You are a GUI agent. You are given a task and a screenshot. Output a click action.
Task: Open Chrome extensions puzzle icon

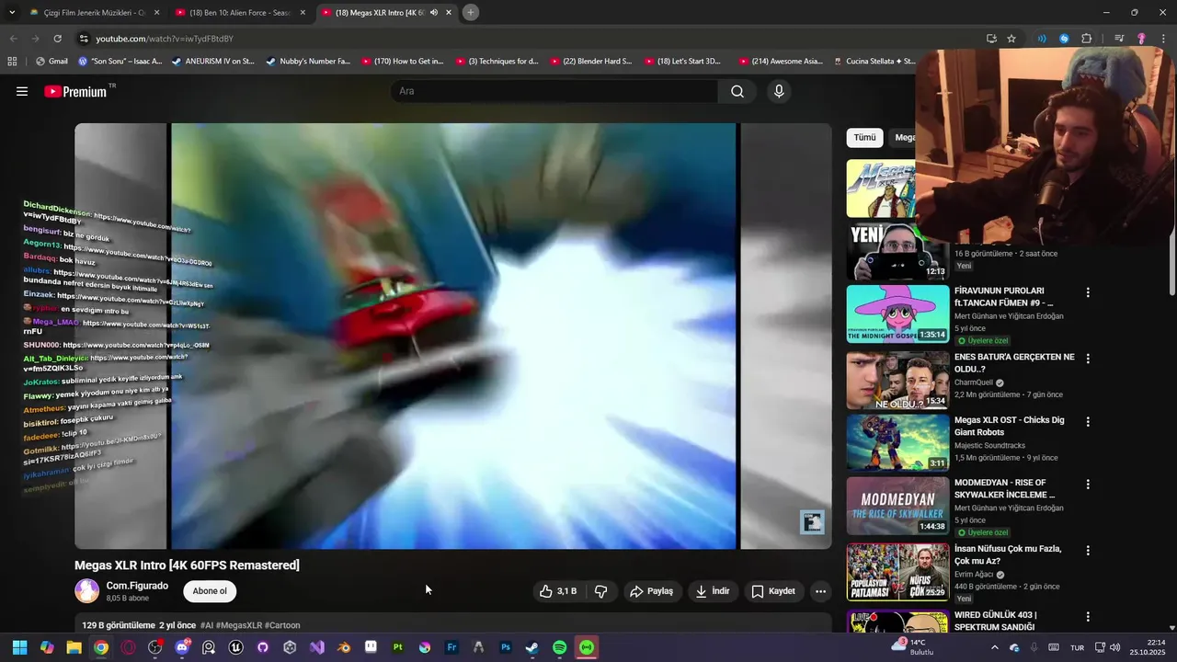pos(1087,39)
